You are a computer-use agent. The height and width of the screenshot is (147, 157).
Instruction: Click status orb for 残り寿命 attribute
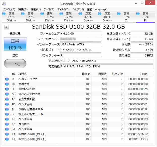point(7,124)
